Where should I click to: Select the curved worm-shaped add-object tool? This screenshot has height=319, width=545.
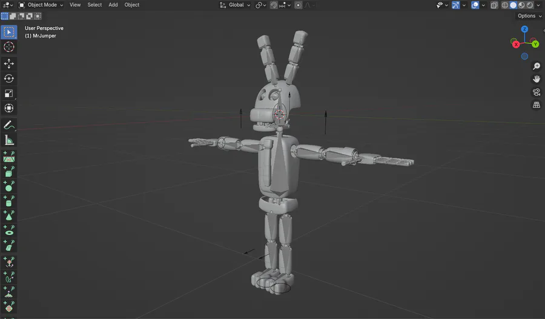pos(9,277)
